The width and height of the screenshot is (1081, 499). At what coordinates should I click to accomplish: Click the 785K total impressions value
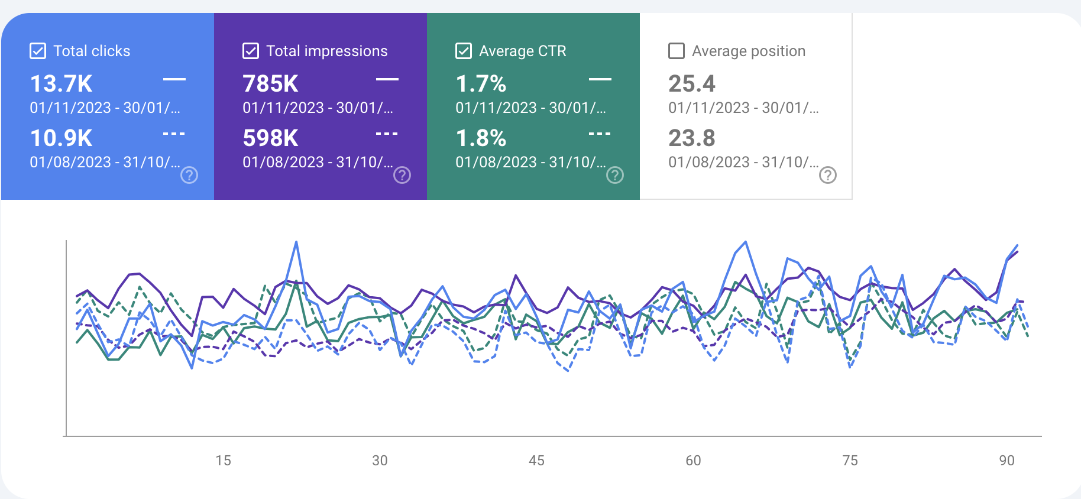tap(271, 84)
